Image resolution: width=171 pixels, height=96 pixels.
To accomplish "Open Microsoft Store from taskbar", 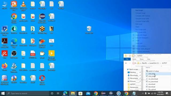I will (x=80, y=93).
